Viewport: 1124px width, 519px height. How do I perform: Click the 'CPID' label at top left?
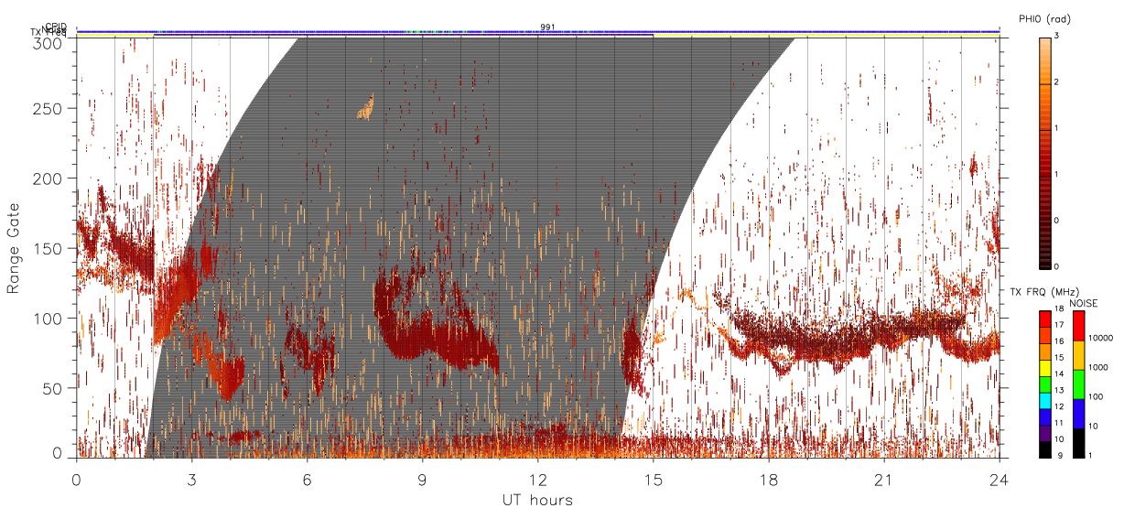(x=56, y=27)
